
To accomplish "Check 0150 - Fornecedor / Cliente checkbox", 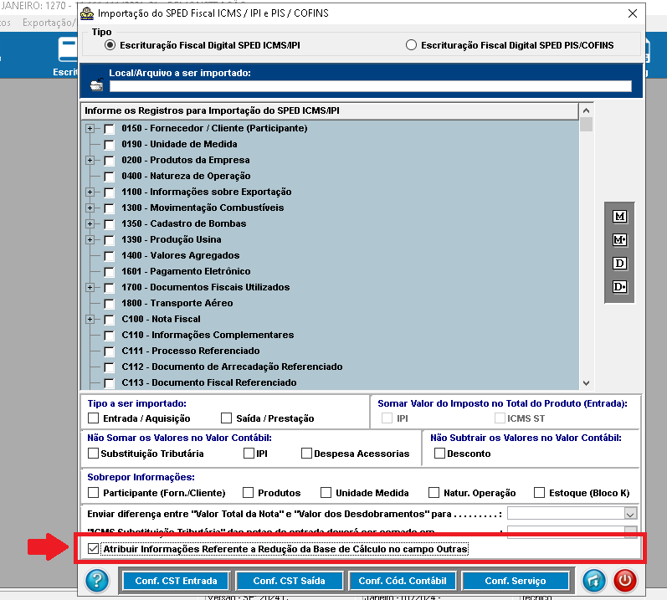I will (x=110, y=128).
